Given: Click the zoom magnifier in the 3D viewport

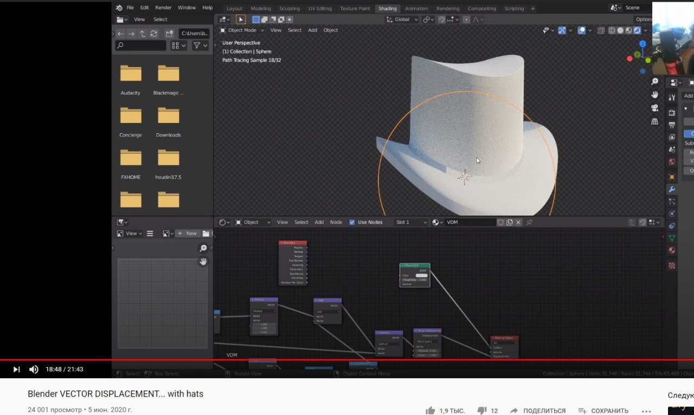Looking at the screenshot, I should [655, 81].
